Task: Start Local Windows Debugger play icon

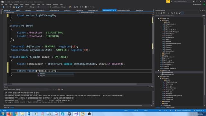Action: click(x=50, y=7)
